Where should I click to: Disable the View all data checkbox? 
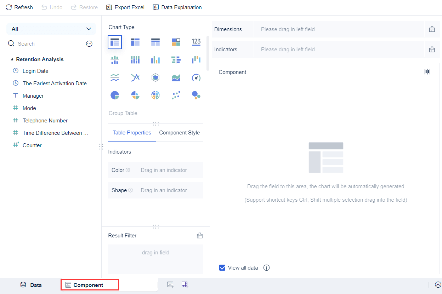[222, 267]
